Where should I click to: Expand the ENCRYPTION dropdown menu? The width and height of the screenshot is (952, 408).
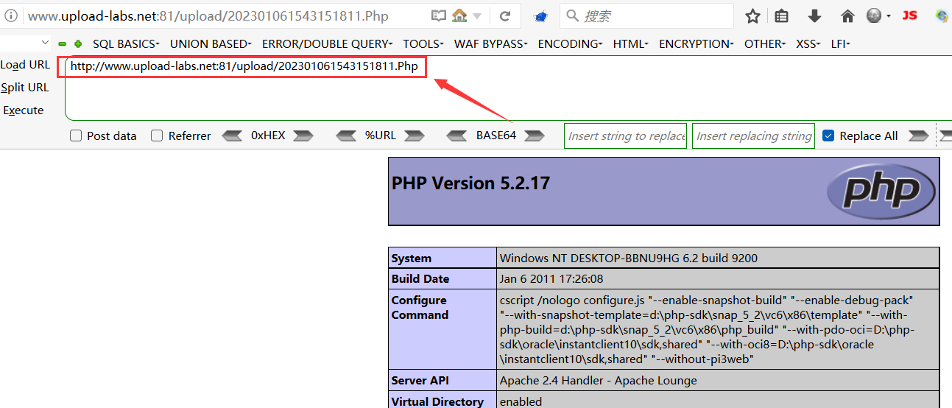tap(696, 44)
